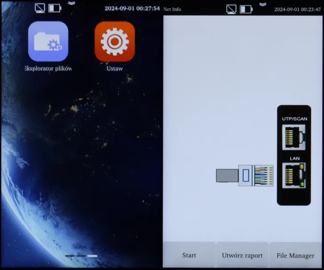Viewport: 324px width, 270px height.
Task: Tap the LAN port icon
Action: click(294, 176)
